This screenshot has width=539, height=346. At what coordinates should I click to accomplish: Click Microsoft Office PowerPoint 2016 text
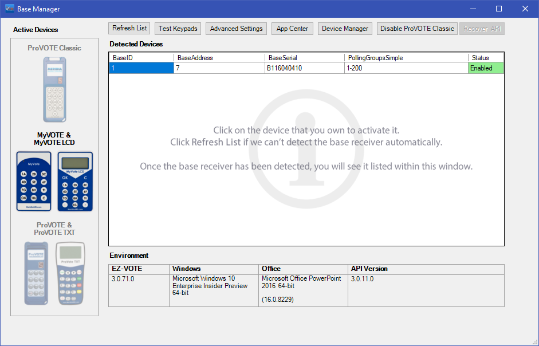click(301, 282)
